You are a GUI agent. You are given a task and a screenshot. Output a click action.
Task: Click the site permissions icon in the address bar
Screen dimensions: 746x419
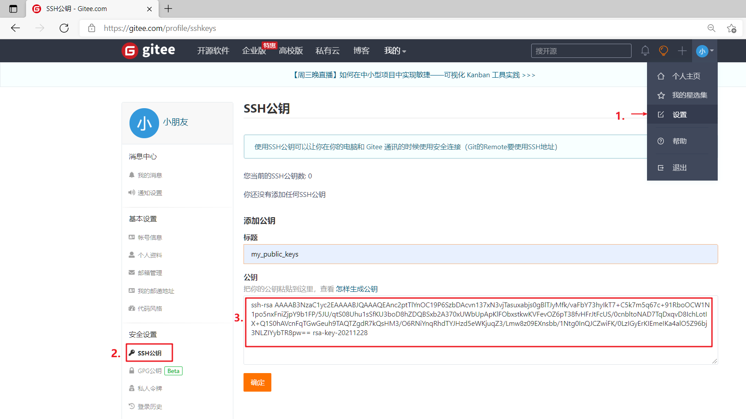[91, 28]
